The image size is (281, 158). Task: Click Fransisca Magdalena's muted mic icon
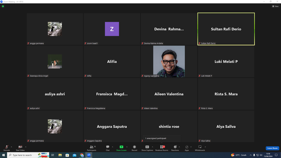85,108
